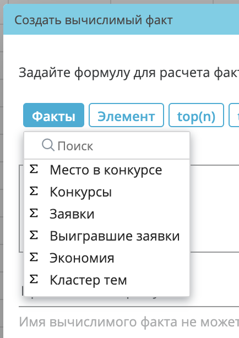Click the Создать вычислимый факт header
The height and width of the screenshot is (338, 239).
(94, 20)
